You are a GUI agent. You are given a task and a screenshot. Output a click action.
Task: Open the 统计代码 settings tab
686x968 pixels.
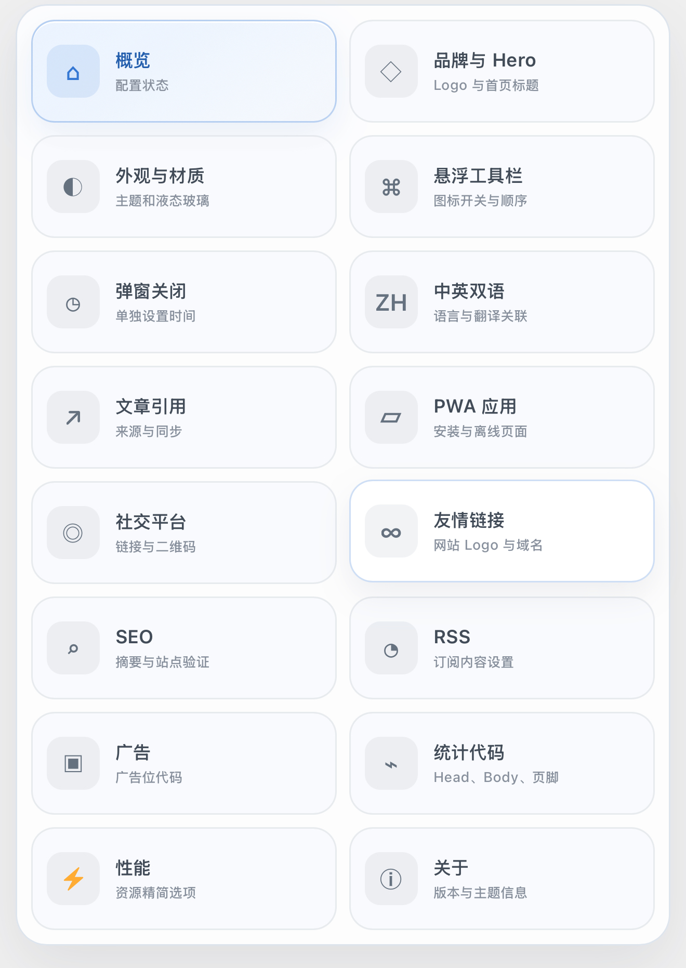[x=502, y=763]
